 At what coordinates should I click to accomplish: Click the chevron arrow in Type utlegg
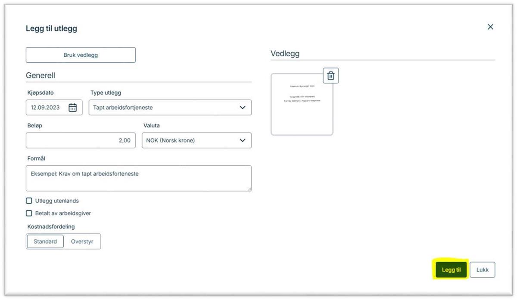(x=243, y=108)
